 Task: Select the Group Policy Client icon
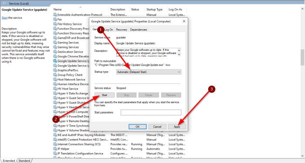[55, 75]
